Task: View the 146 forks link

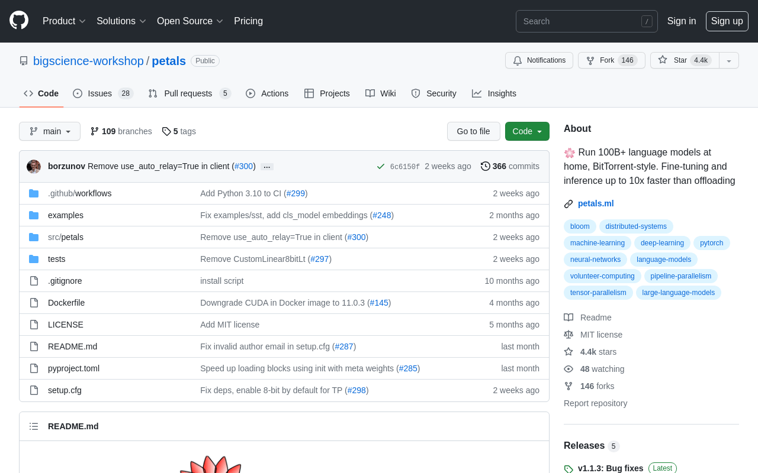Action: pos(589,386)
